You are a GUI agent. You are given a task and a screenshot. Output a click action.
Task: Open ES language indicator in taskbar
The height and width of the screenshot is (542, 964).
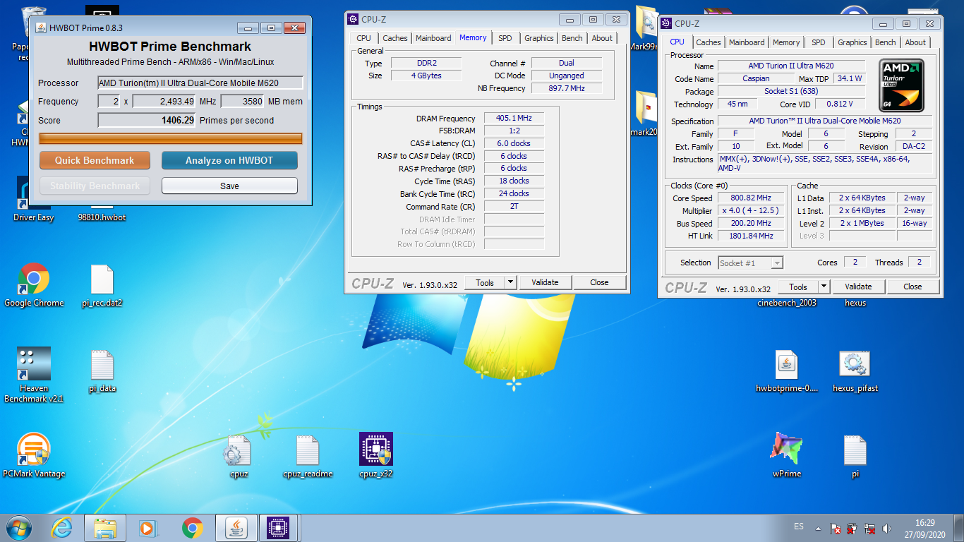click(x=799, y=527)
